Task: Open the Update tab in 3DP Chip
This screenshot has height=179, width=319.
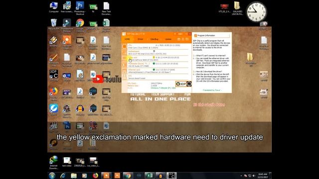Action: click(x=168, y=39)
